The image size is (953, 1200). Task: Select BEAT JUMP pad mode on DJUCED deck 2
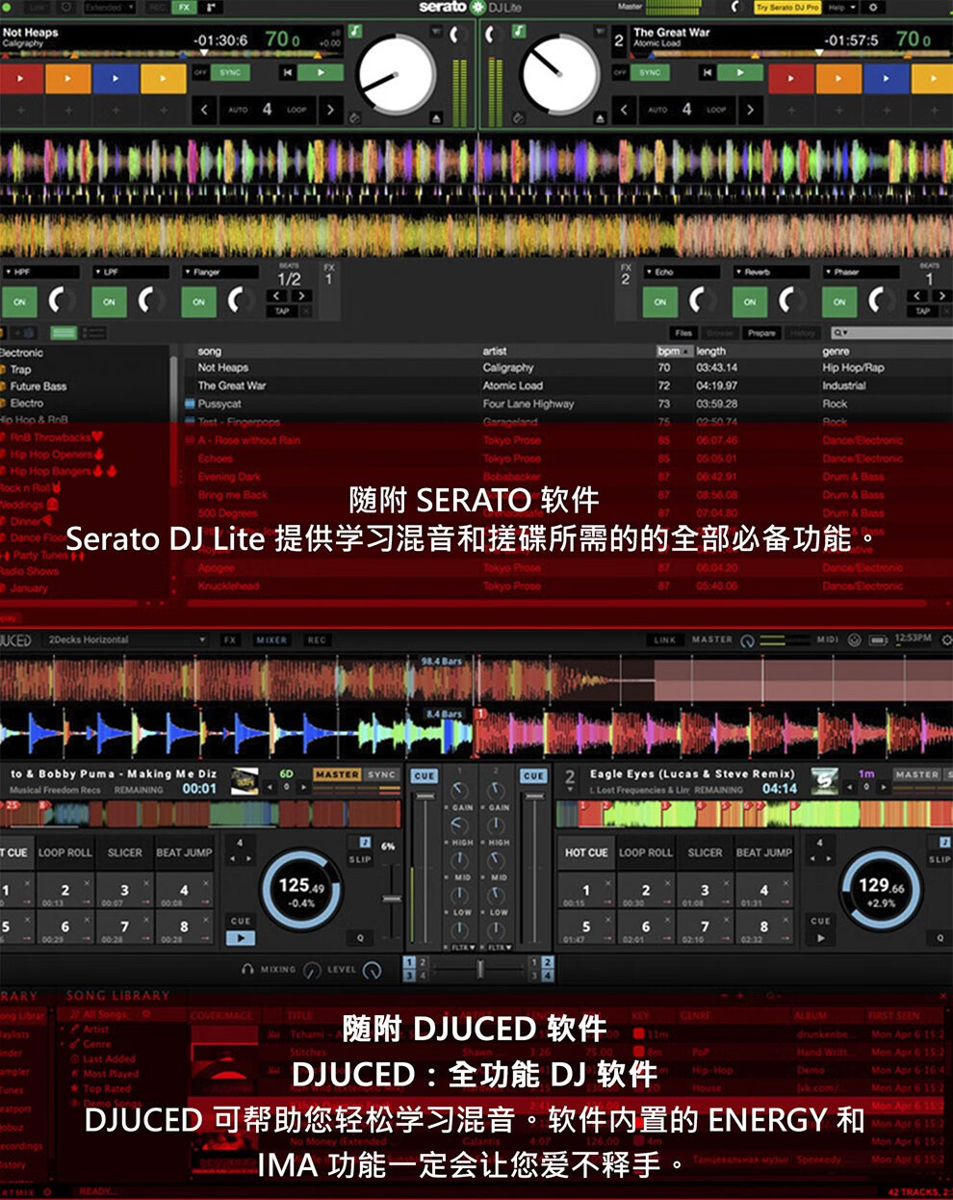click(x=763, y=852)
